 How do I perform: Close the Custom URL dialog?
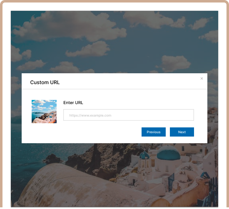point(202,79)
